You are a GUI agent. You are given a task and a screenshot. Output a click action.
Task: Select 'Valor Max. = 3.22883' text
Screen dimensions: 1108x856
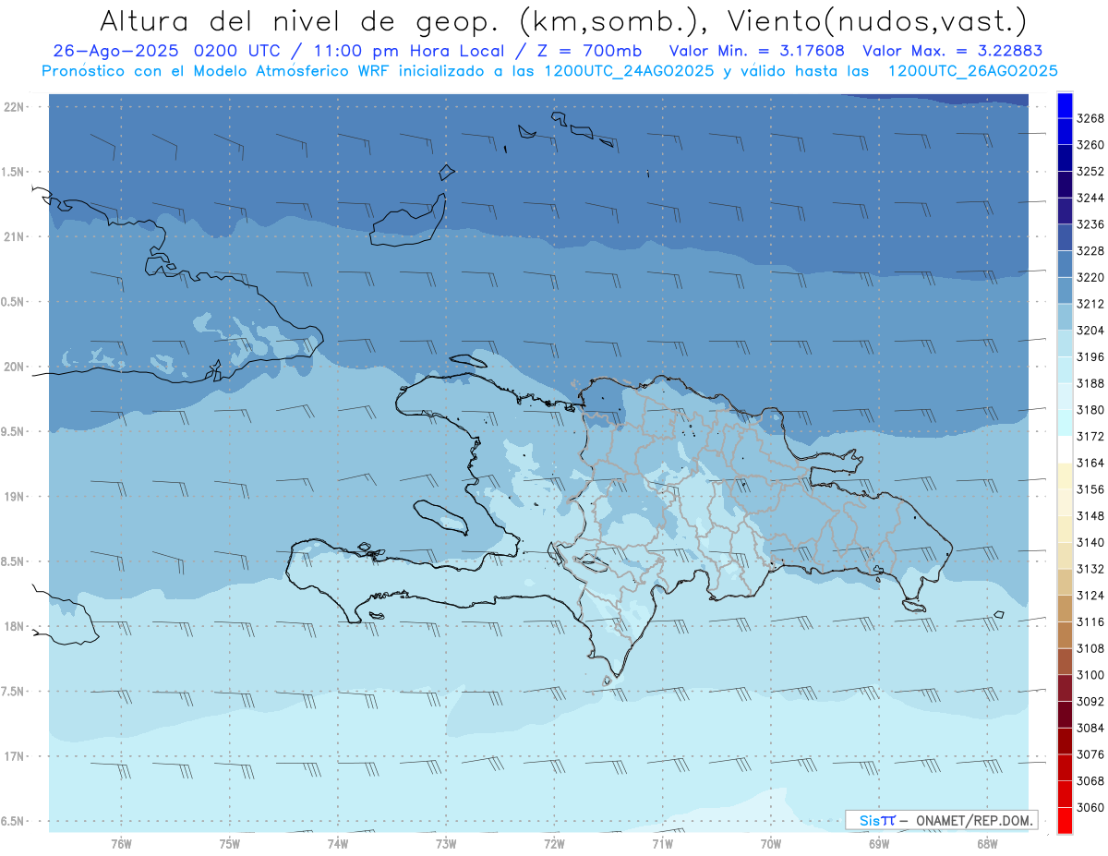(952, 51)
